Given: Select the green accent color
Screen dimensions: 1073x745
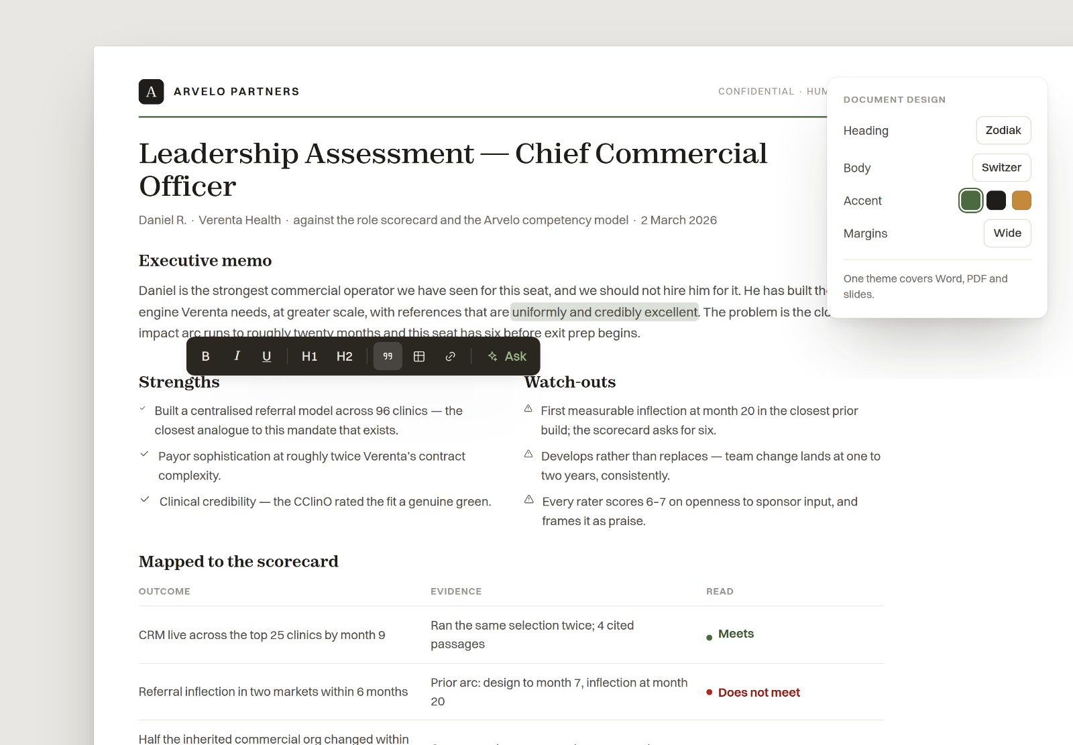Looking at the screenshot, I should pyautogui.click(x=970, y=200).
